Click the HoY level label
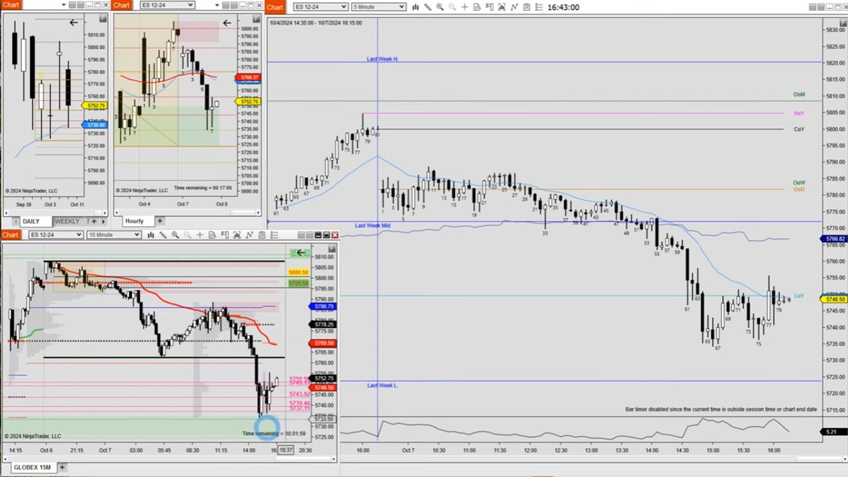The height and width of the screenshot is (477, 848). coord(799,114)
